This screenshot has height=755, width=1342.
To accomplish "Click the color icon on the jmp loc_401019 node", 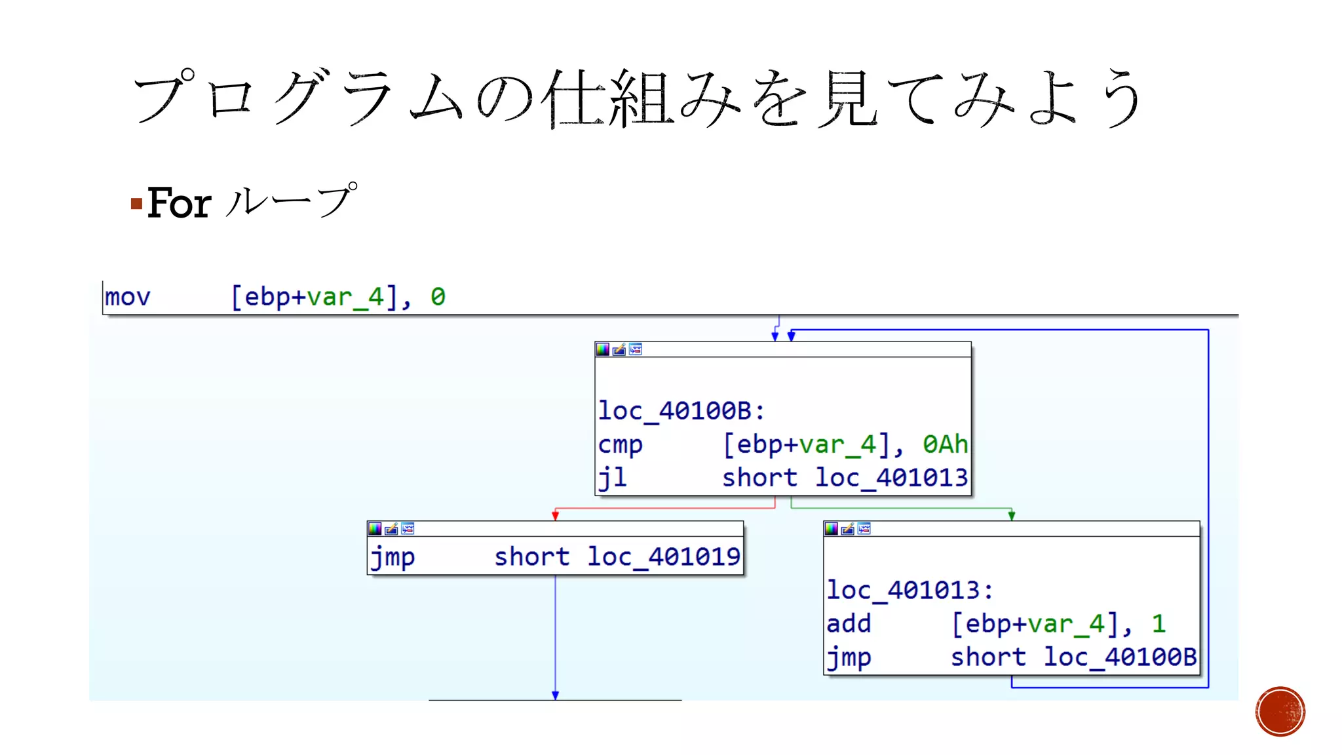I will (374, 529).
